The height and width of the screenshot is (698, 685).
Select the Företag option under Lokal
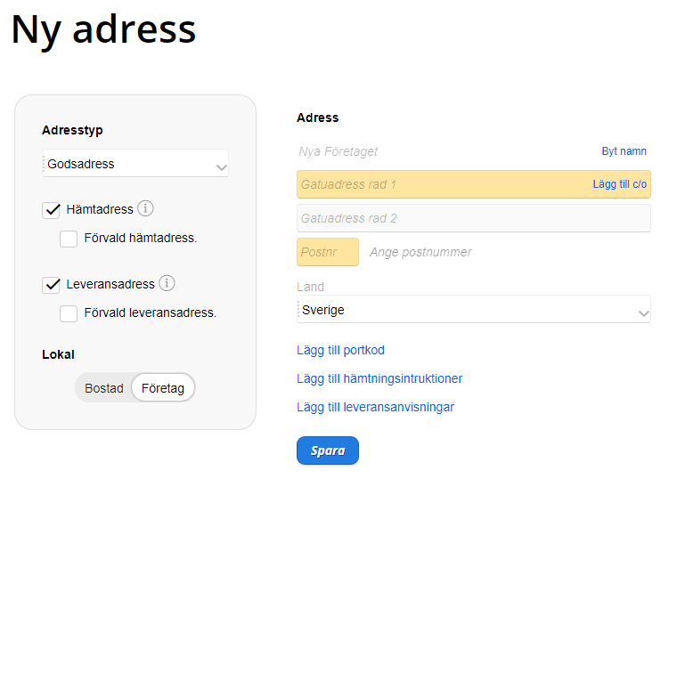(x=163, y=388)
